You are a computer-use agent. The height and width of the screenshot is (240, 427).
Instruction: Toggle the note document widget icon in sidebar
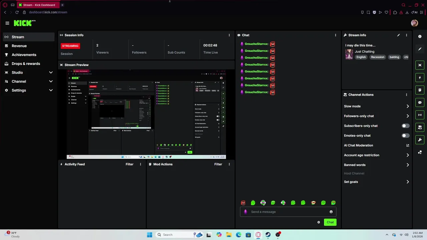pyautogui.click(x=420, y=90)
